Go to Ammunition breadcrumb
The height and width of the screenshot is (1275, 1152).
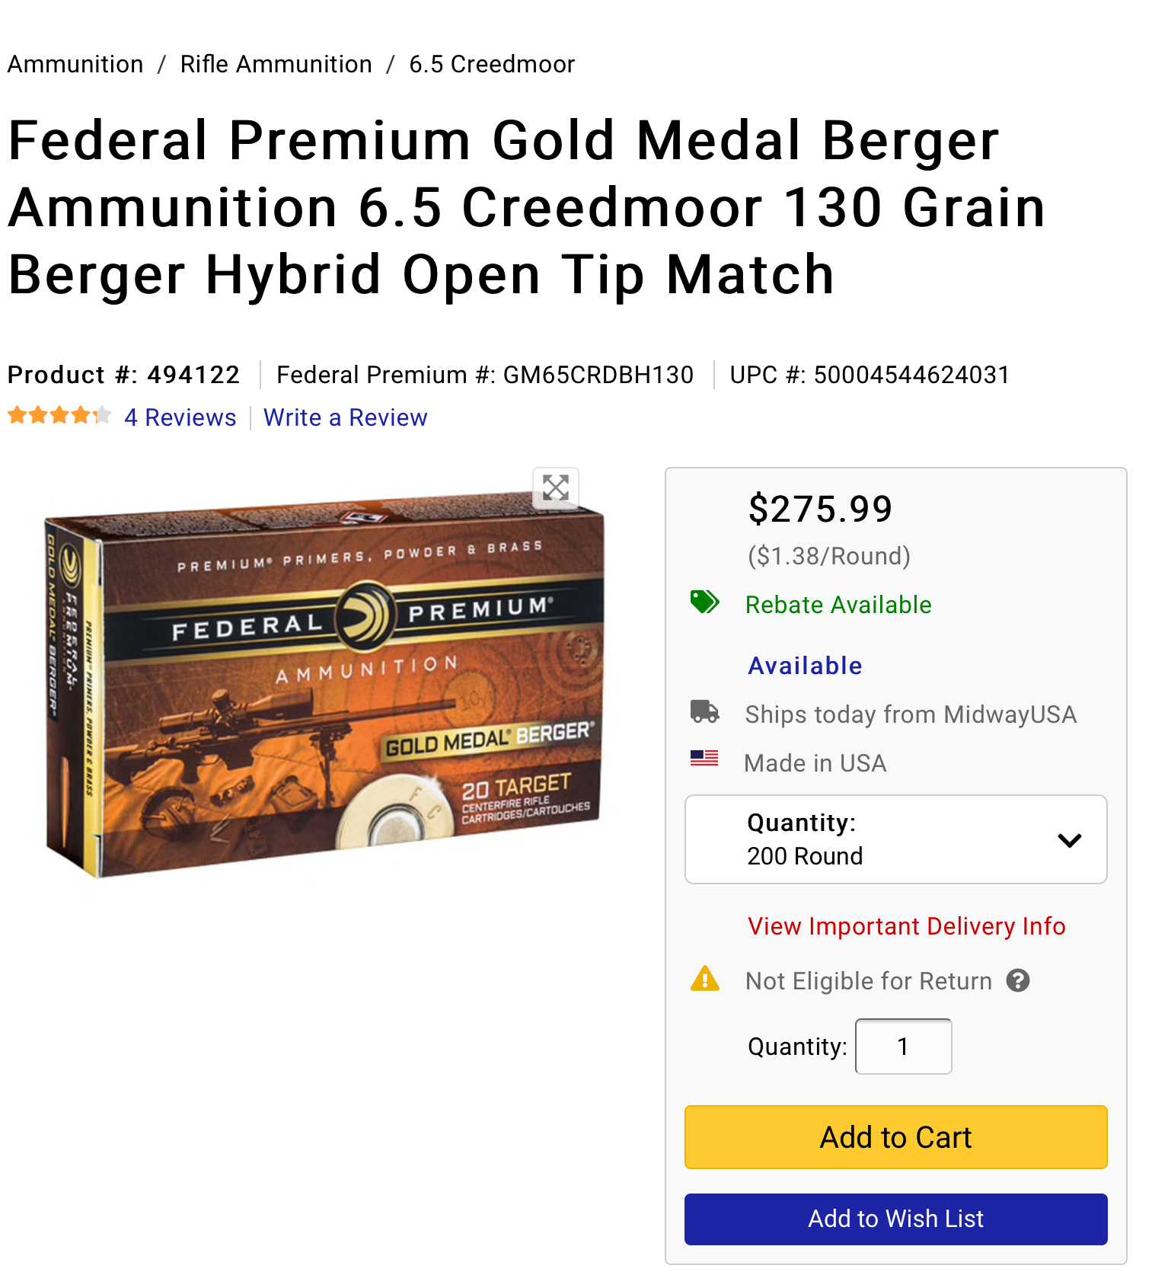click(75, 64)
